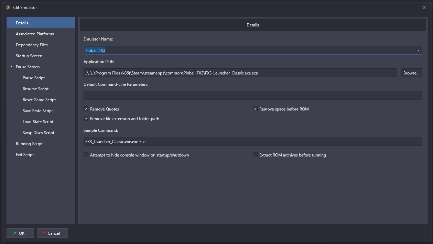The image size is (433, 244).
Task: Open the Emulator Name dropdown arrow
Action: 419,50
